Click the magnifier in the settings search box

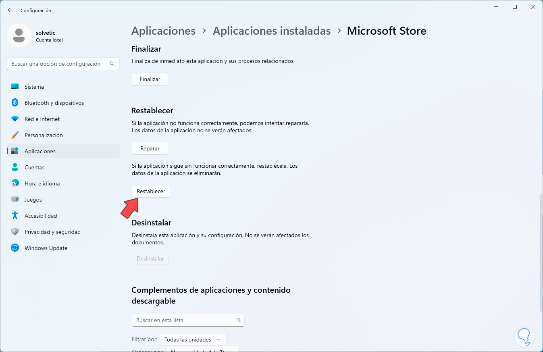click(x=112, y=64)
